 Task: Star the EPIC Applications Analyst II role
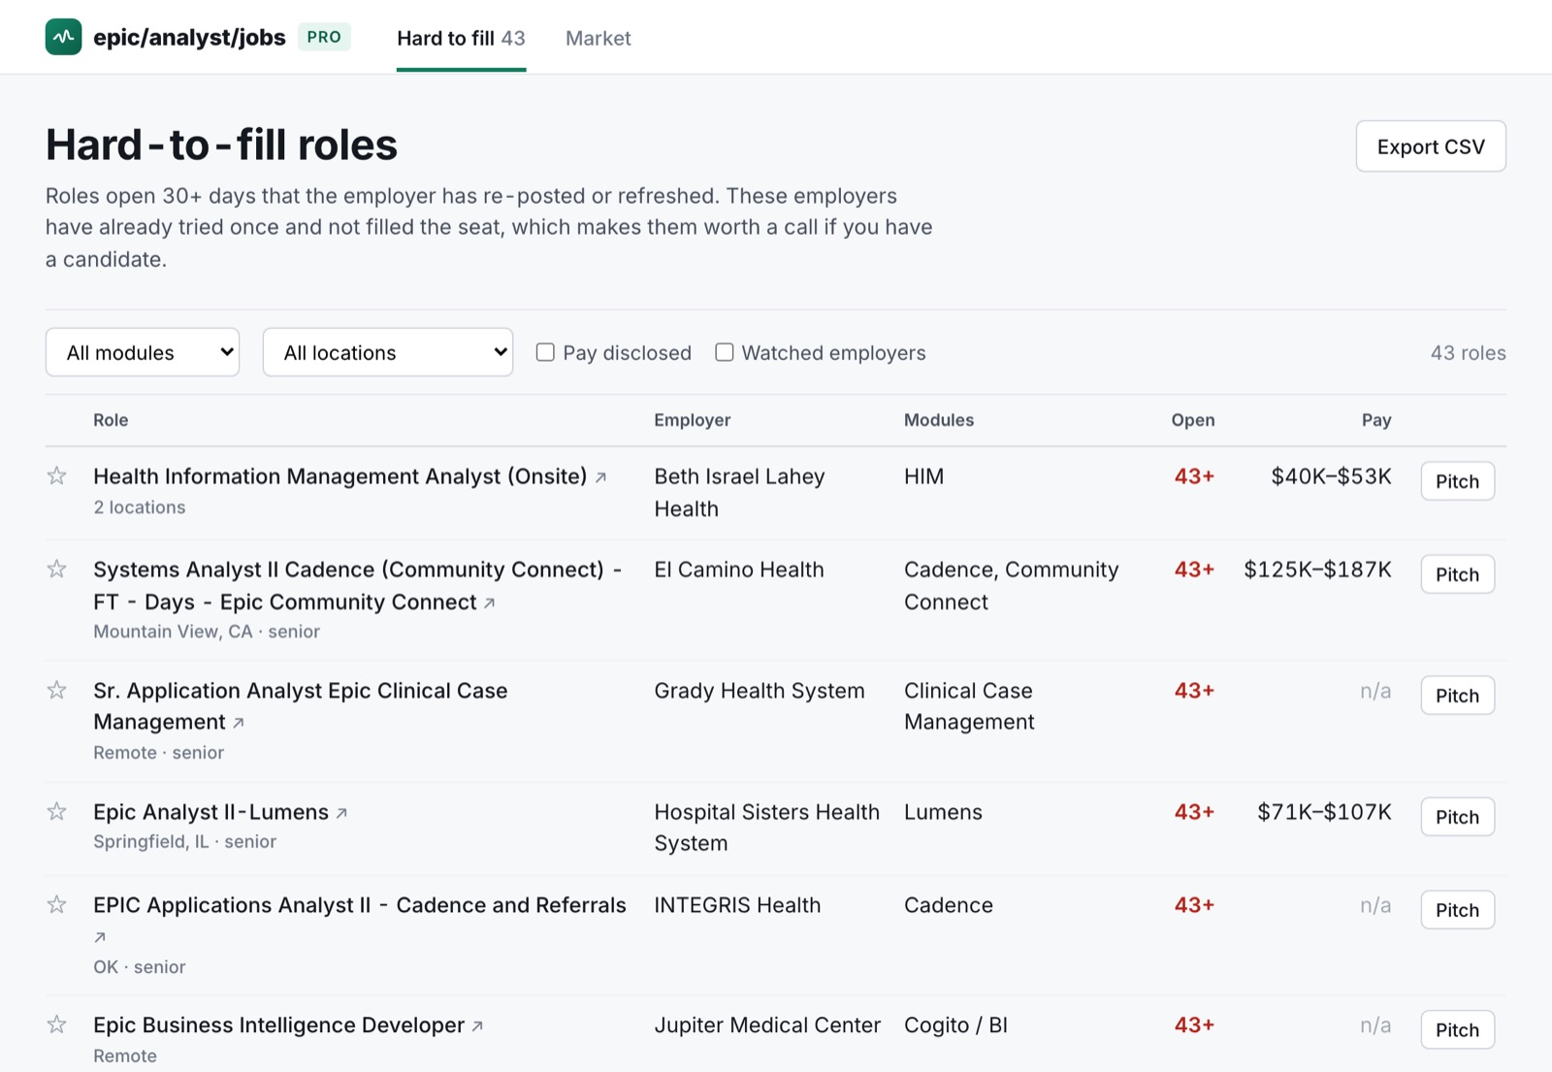click(57, 904)
